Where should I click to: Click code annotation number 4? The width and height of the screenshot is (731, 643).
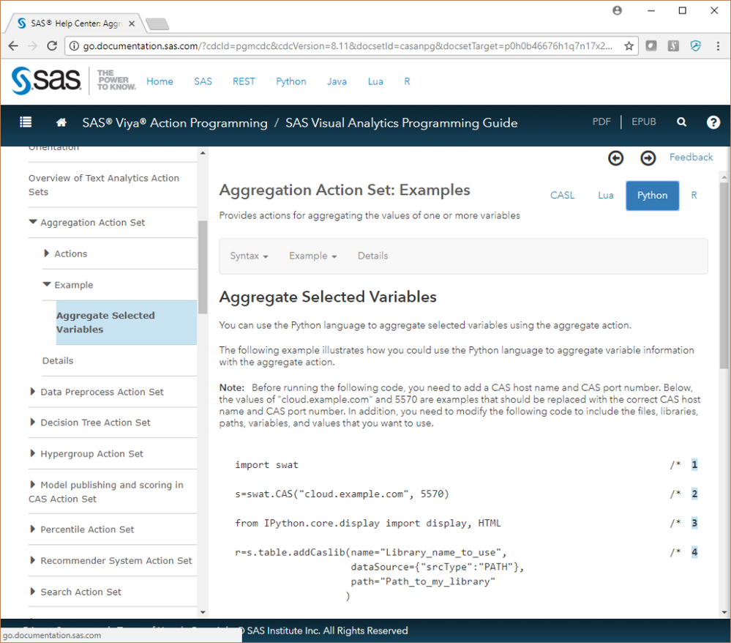694,552
